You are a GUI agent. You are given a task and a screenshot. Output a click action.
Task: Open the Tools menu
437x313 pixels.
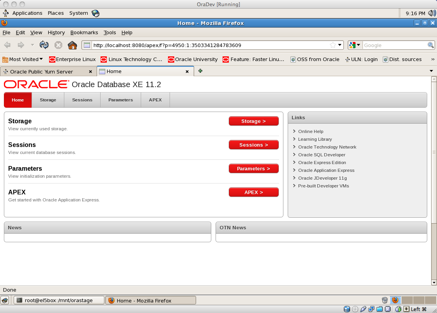(x=110, y=33)
